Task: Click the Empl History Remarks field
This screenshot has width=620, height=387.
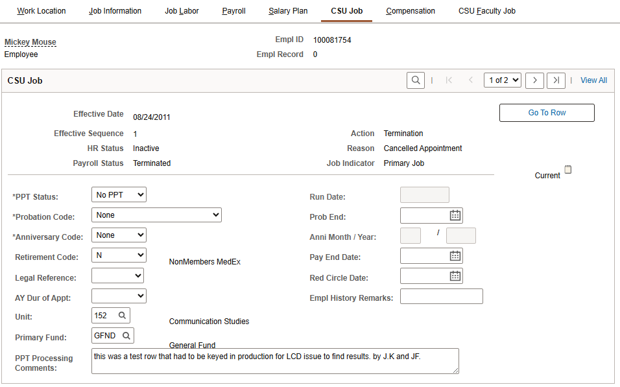Action: (441, 297)
